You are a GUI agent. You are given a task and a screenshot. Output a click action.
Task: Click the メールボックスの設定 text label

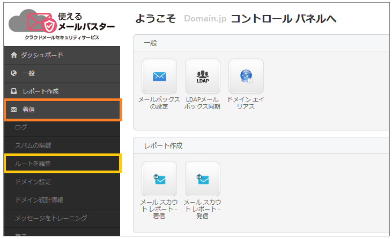click(159, 103)
